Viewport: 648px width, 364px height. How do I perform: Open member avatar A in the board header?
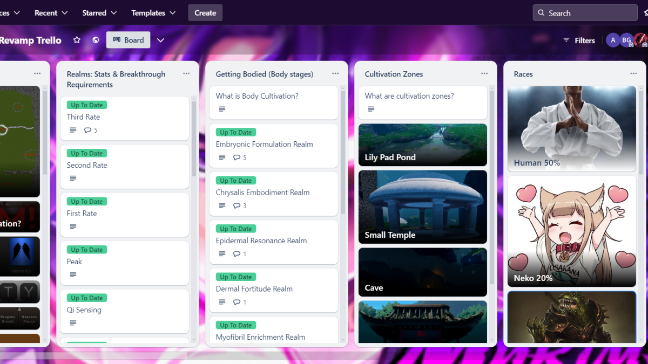[612, 40]
